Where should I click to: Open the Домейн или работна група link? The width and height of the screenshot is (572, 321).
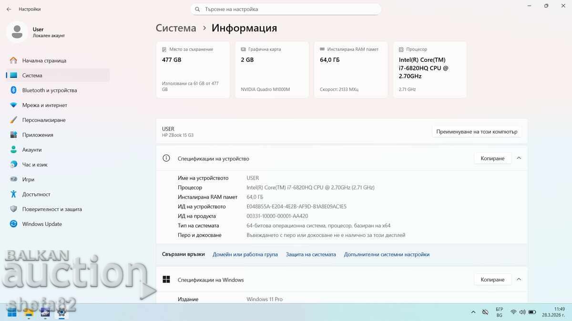click(245, 254)
